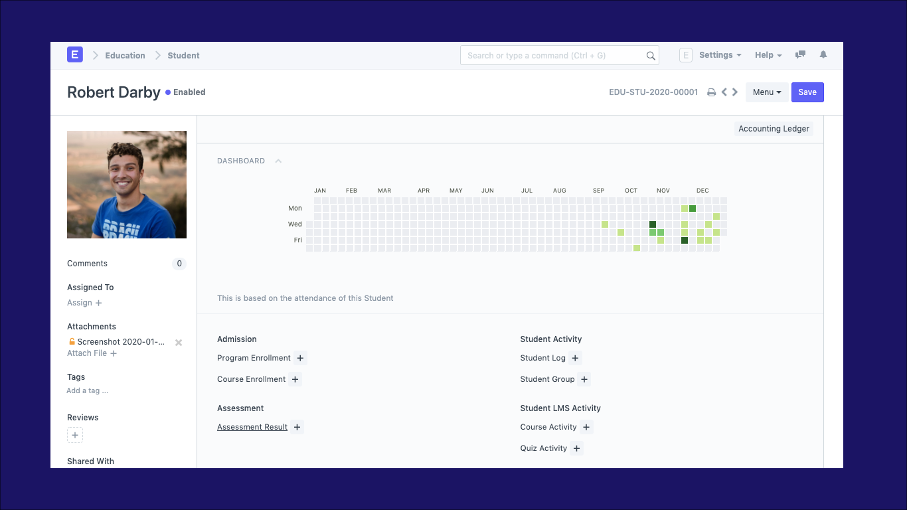Click the Robert Darby title
The width and height of the screenshot is (907, 510).
(114, 92)
